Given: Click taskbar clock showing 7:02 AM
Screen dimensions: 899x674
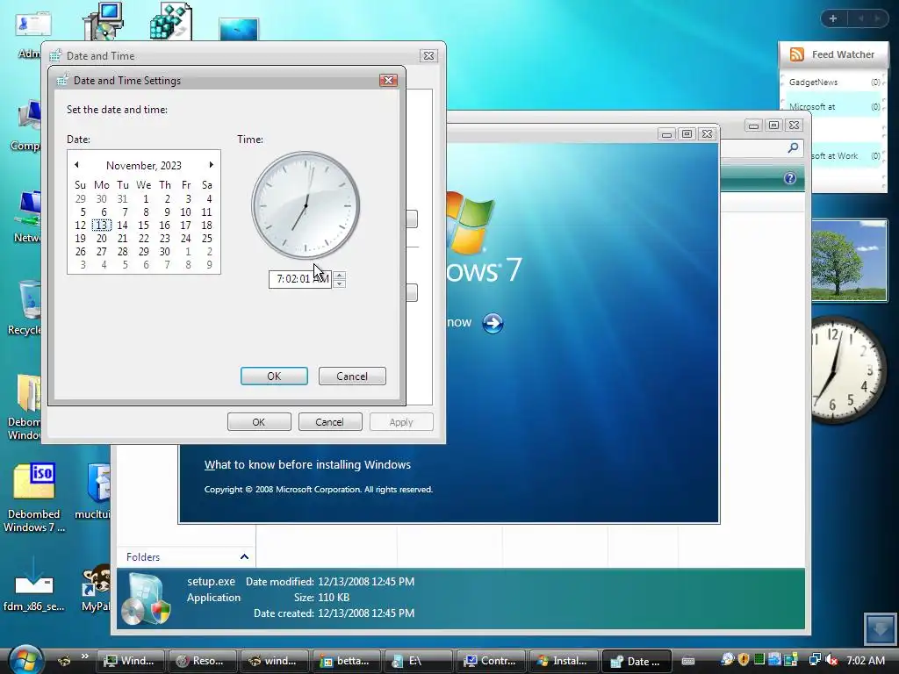Looking at the screenshot, I should pyautogui.click(x=865, y=660).
